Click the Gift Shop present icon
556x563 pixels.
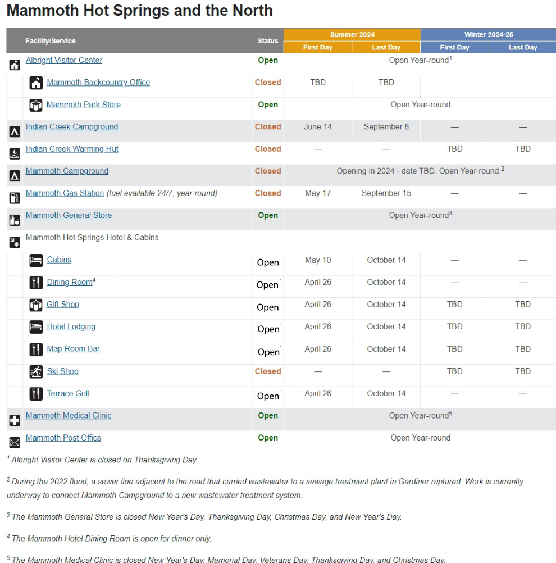point(36,305)
